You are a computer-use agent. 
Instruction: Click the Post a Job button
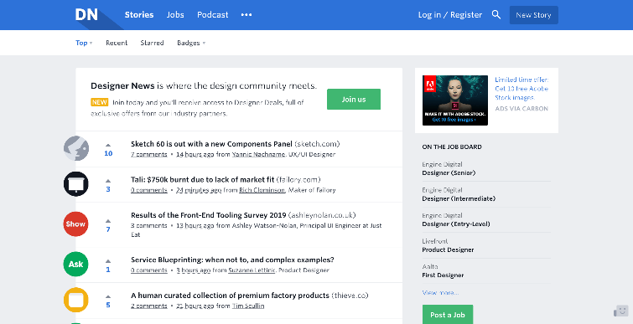[x=448, y=315]
